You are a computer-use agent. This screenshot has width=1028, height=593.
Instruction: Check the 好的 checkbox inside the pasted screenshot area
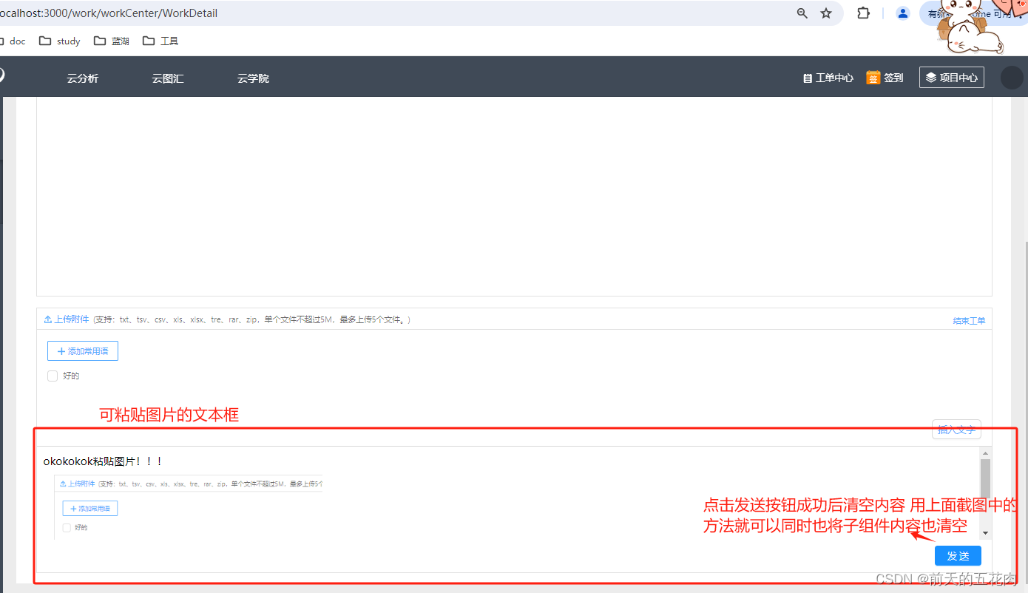click(67, 527)
